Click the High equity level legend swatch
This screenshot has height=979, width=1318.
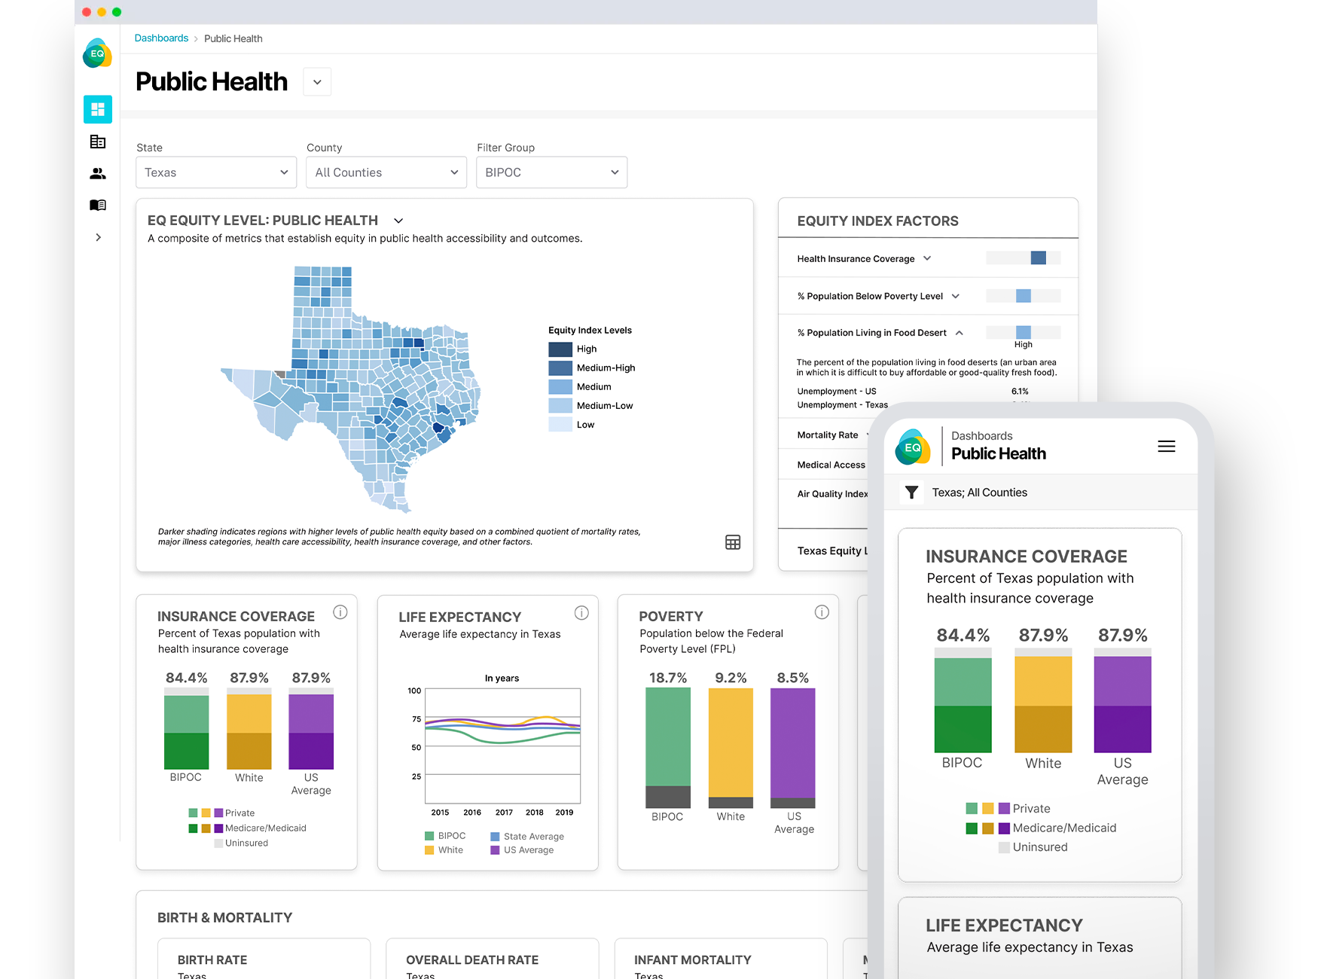(x=560, y=349)
